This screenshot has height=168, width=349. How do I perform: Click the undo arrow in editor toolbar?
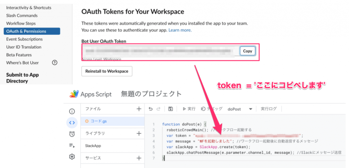[151, 109]
